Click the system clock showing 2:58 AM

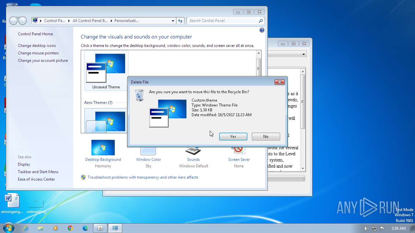(x=398, y=228)
